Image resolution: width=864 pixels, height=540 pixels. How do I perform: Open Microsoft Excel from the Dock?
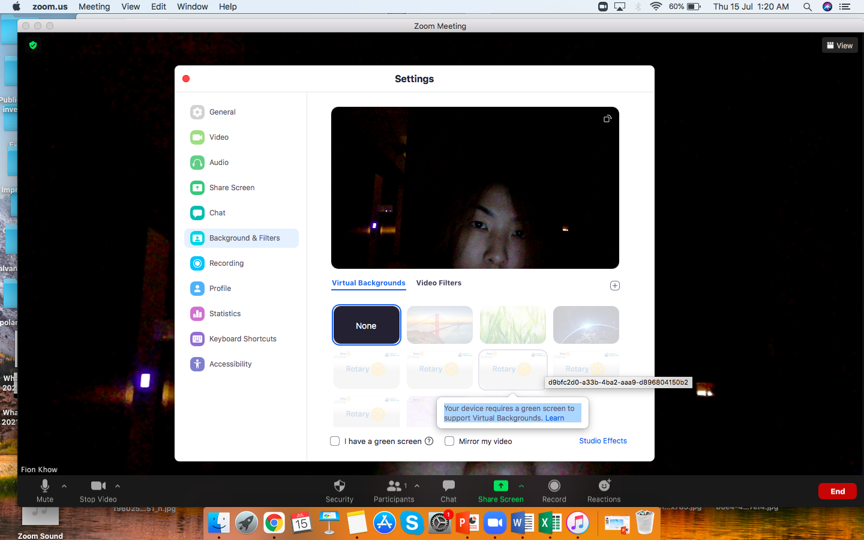550,523
